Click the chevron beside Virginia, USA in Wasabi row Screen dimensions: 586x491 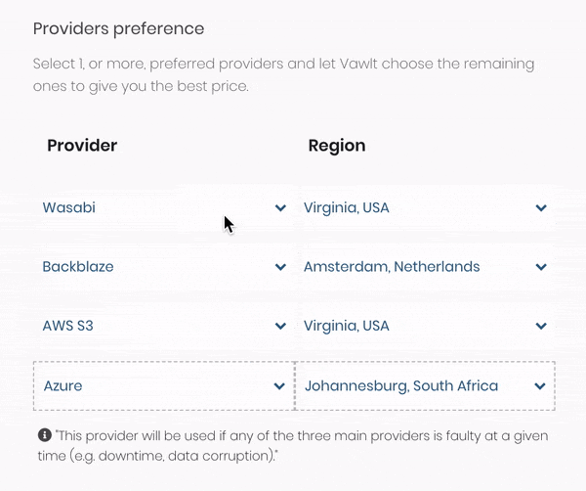point(541,207)
